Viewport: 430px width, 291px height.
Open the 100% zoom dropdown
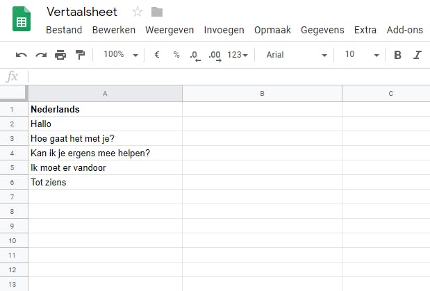tap(120, 55)
